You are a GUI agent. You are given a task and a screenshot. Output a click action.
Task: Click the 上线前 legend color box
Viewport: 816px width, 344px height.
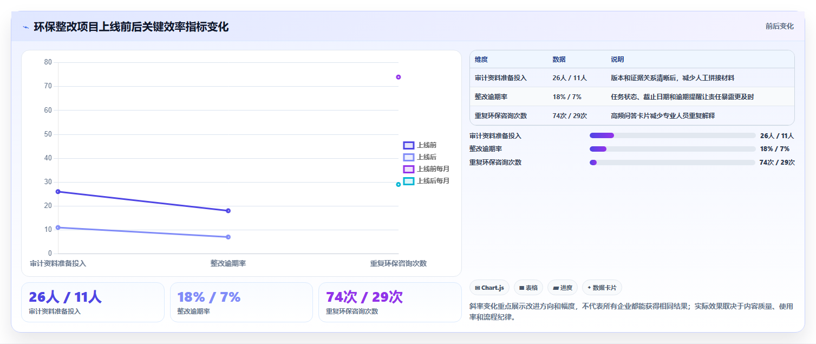point(409,145)
